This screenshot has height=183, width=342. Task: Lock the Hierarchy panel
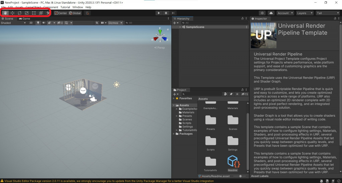click(x=242, y=18)
